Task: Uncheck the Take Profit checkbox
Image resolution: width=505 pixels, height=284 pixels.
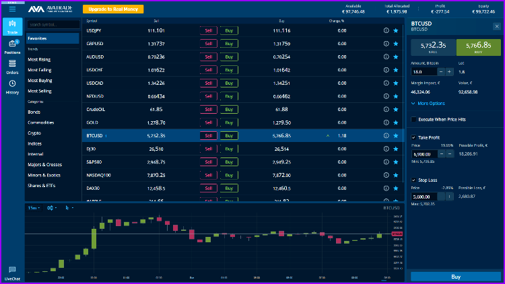Action: (413, 137)
